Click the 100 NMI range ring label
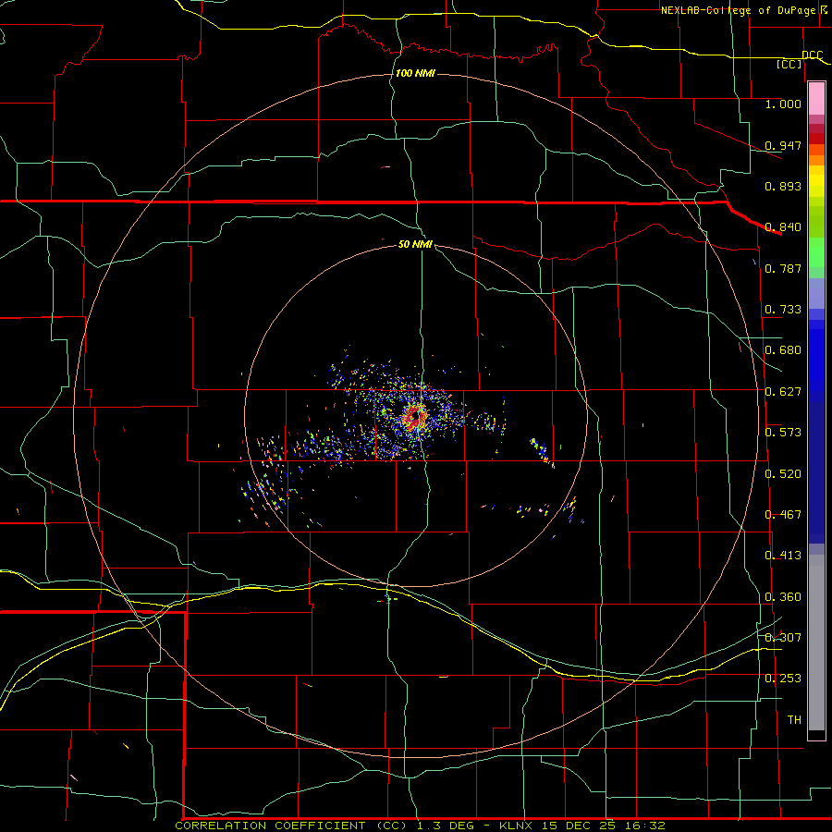832x832 pixels. pyautogui.click(x=415, y=73)
